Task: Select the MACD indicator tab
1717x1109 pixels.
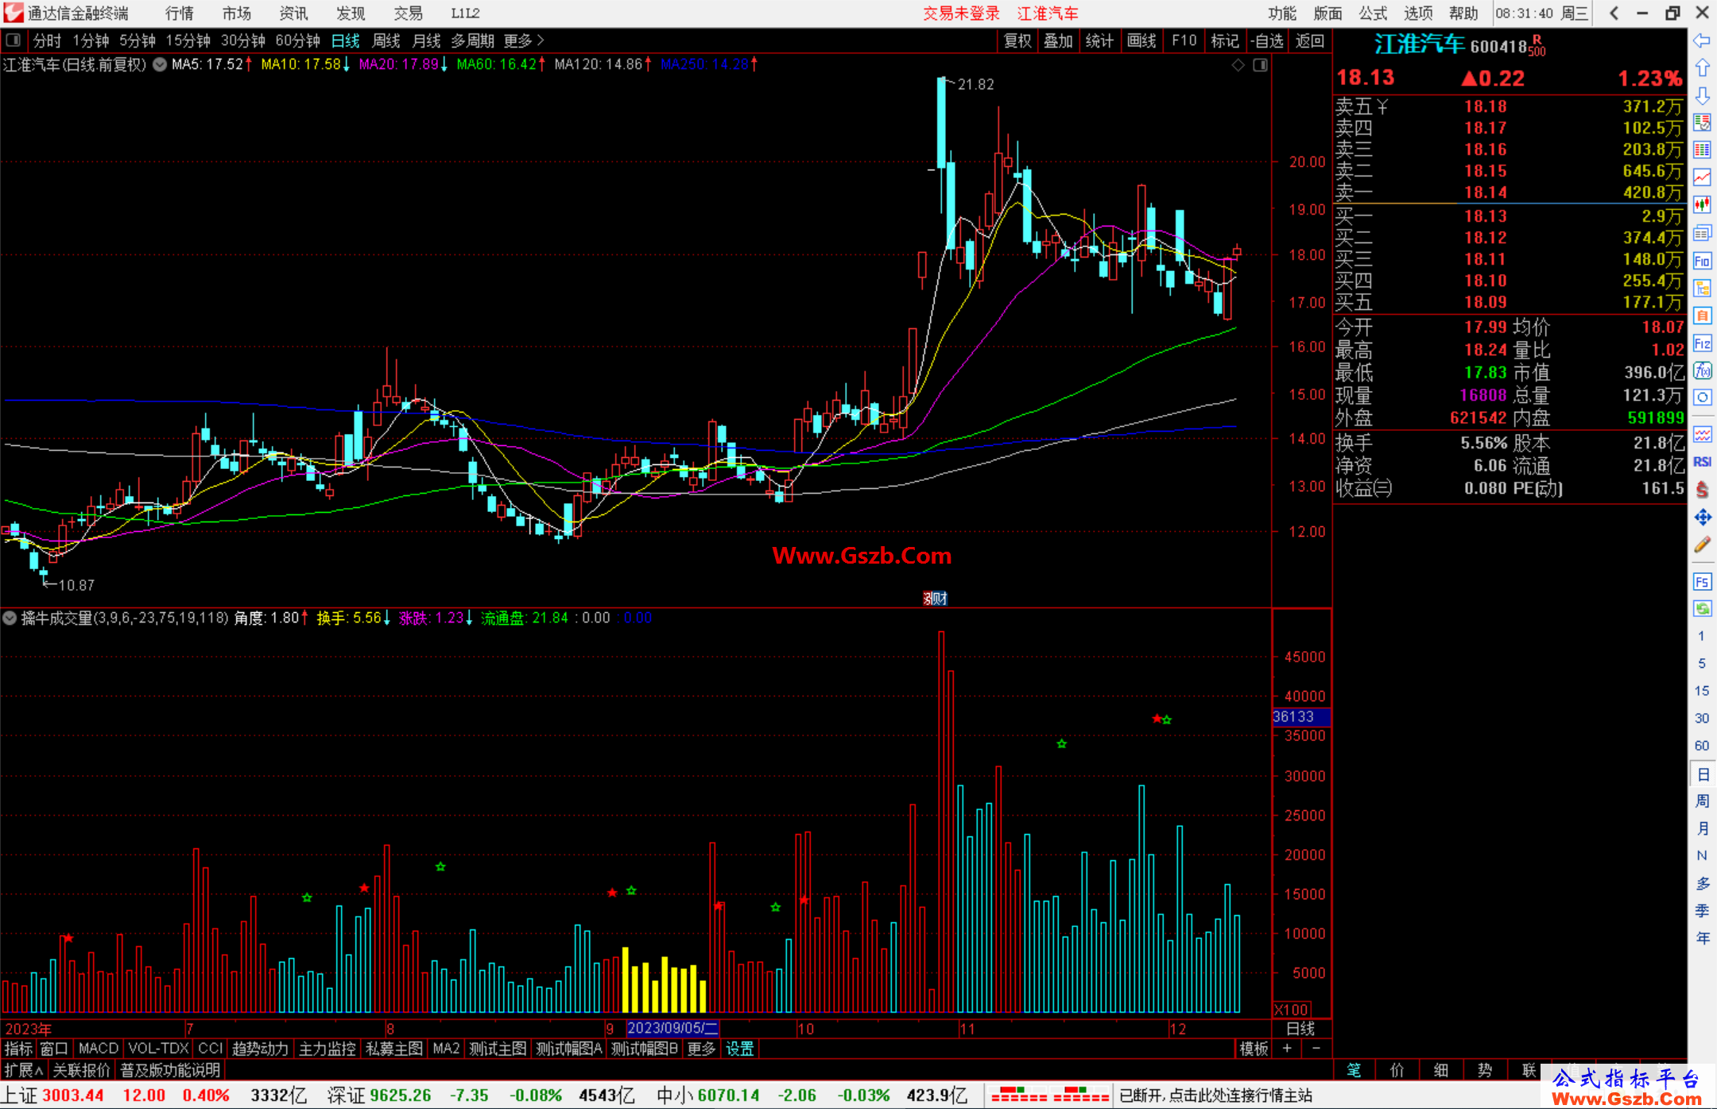Action: [x=99, y=1049]
